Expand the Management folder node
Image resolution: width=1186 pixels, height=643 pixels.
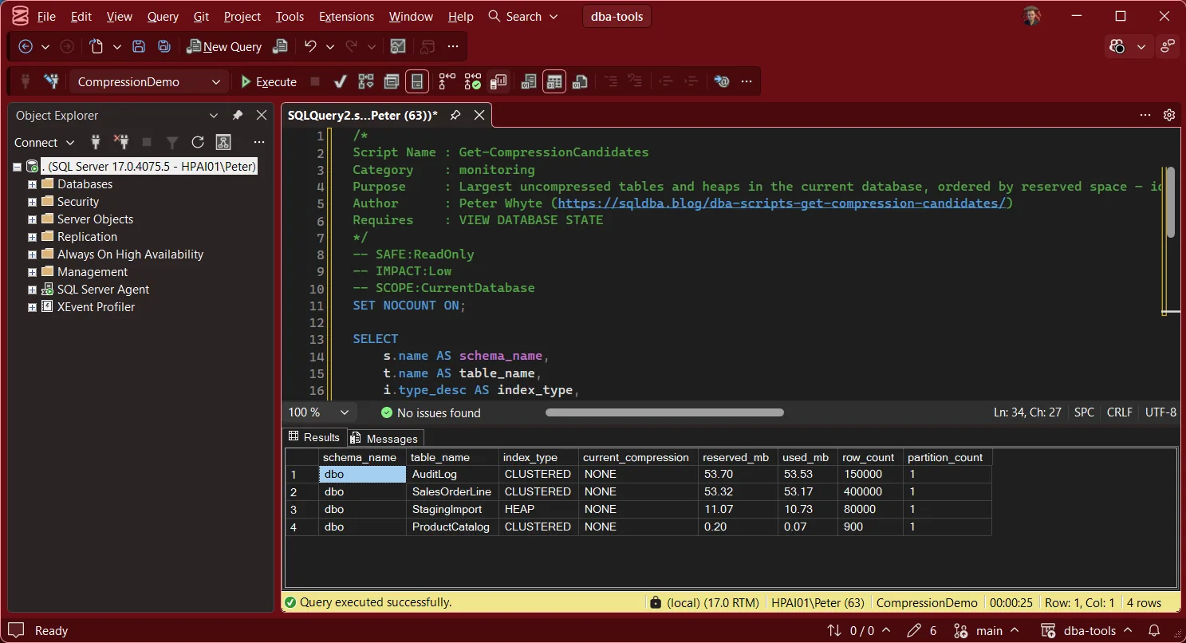(32, 272)
